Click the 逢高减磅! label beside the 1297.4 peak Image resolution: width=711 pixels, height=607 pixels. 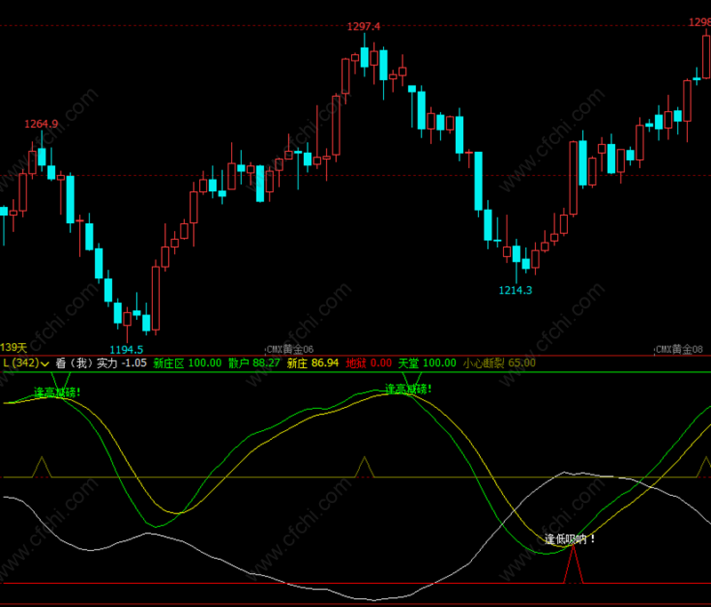[x=408, y=389]
